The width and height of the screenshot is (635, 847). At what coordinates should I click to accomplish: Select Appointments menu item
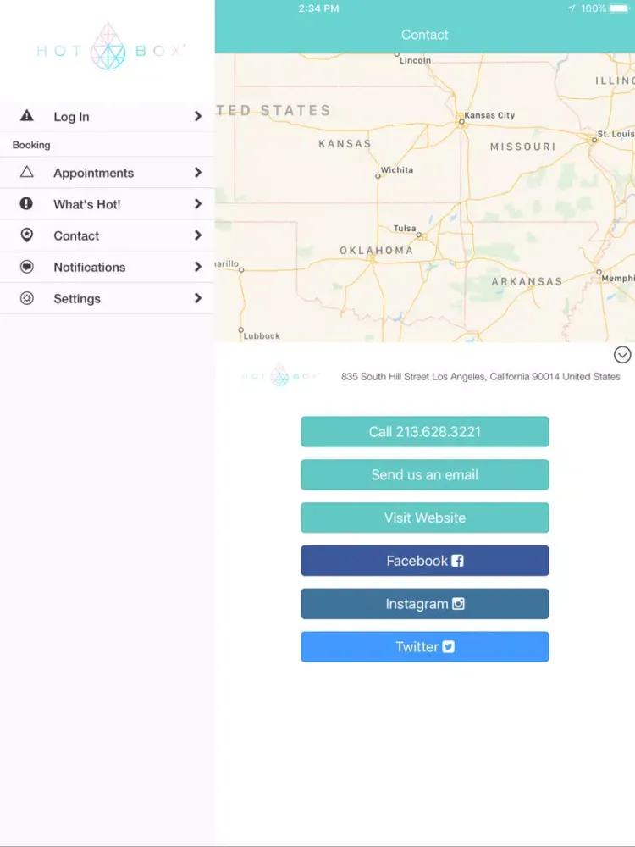pyautogui.click(x=107, y=172)
